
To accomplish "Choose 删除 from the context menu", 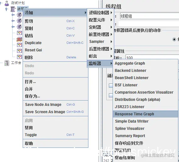I will pos(55,57).
